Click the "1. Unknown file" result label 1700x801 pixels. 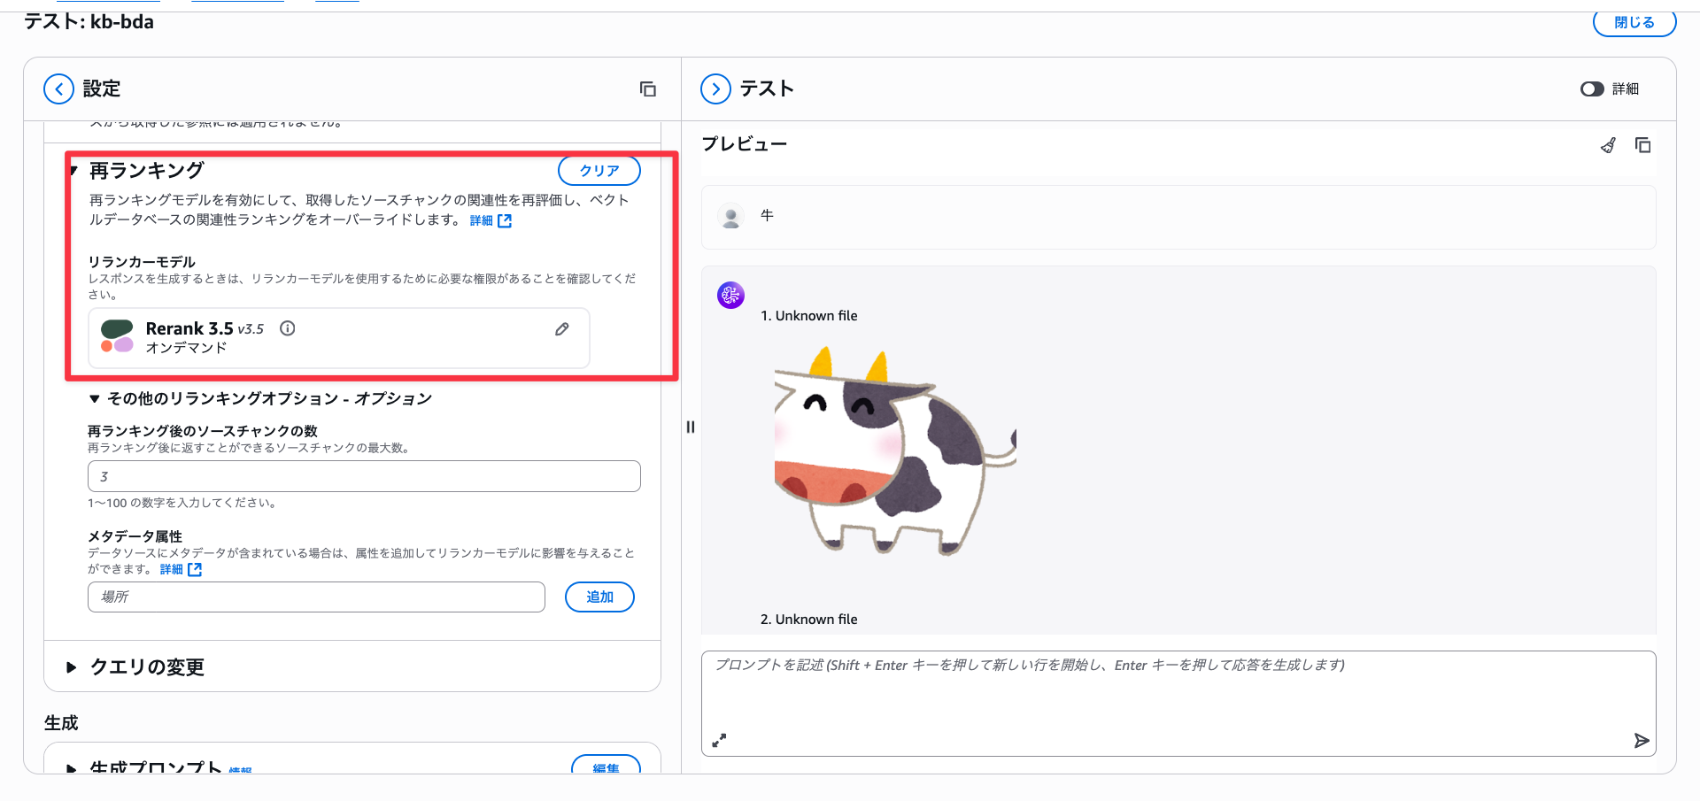coord(809,316)
